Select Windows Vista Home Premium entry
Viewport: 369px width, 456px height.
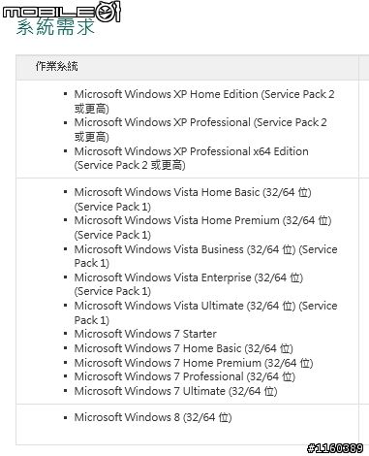tap(203, 227)
